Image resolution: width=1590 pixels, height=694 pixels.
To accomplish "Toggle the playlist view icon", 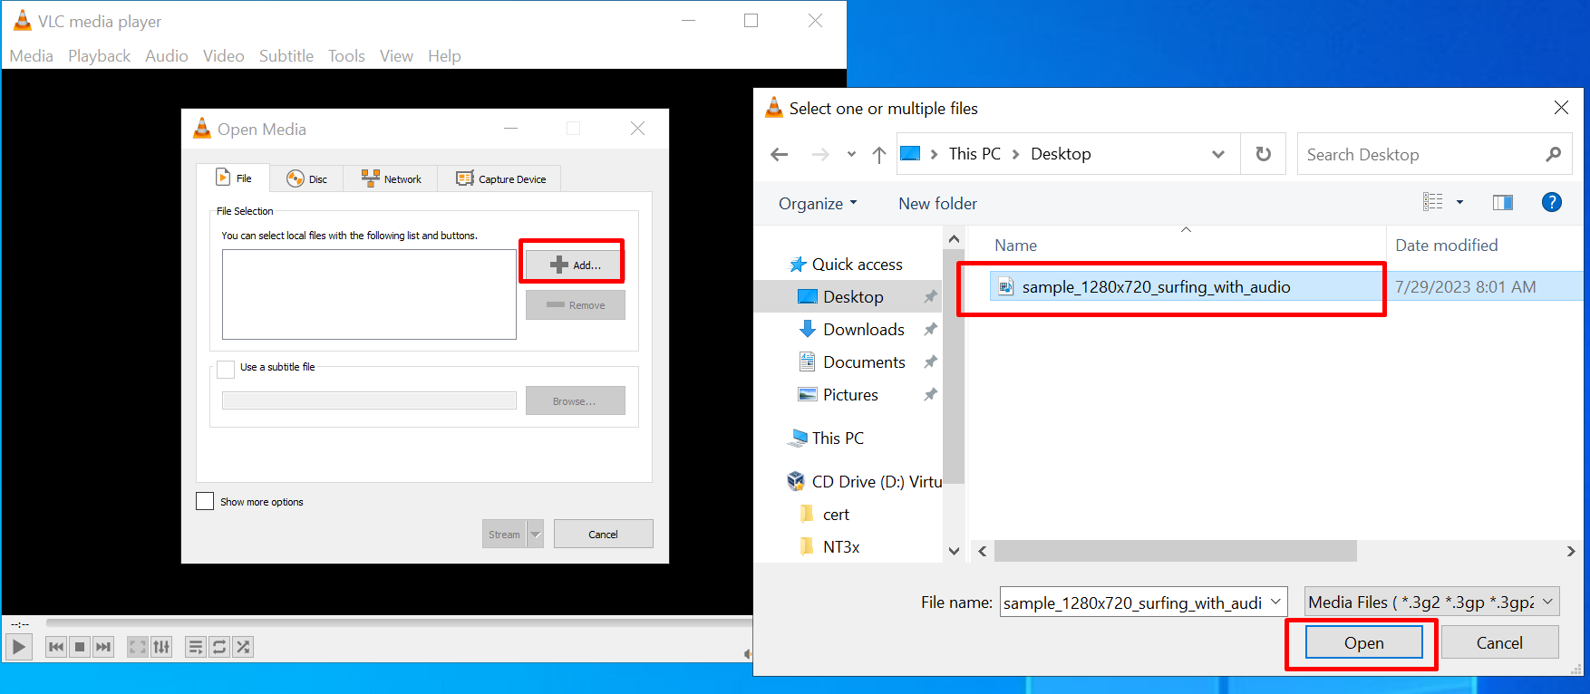I will click(x=195, y=647).
